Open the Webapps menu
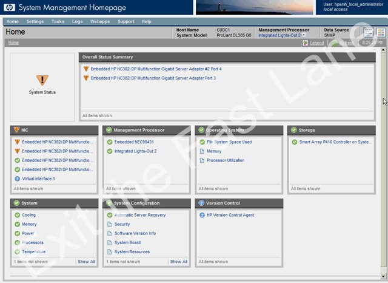The width and height of the screenshot is (388, 283). pyautogui.click(x=100, y=22)
